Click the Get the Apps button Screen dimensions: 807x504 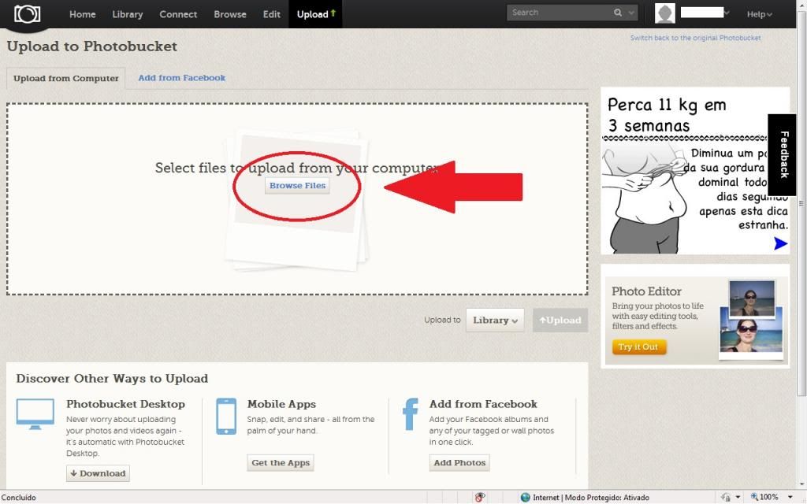(281, 463)
